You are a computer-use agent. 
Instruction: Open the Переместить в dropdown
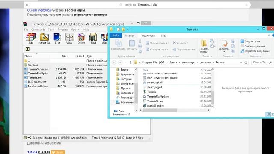pyautogui.click(x=158, y=43)
